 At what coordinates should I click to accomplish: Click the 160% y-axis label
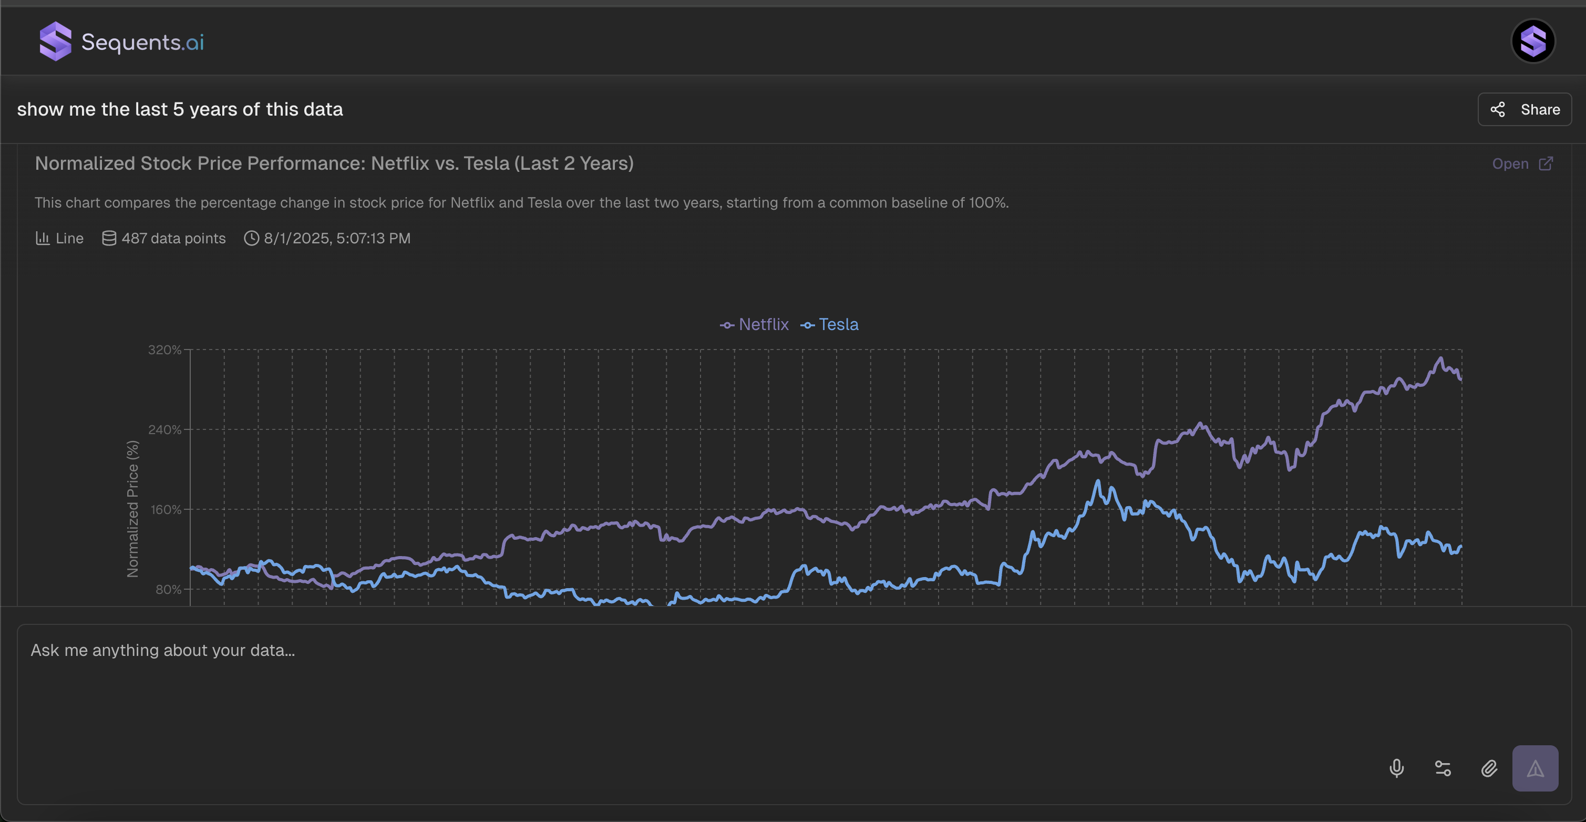pos(166,510)
